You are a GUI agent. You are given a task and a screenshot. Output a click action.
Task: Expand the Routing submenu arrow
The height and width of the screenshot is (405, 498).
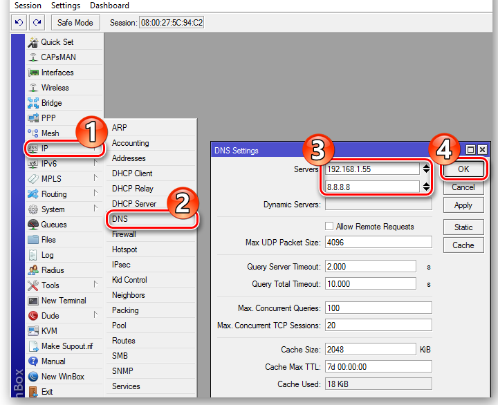click(95, 194)
